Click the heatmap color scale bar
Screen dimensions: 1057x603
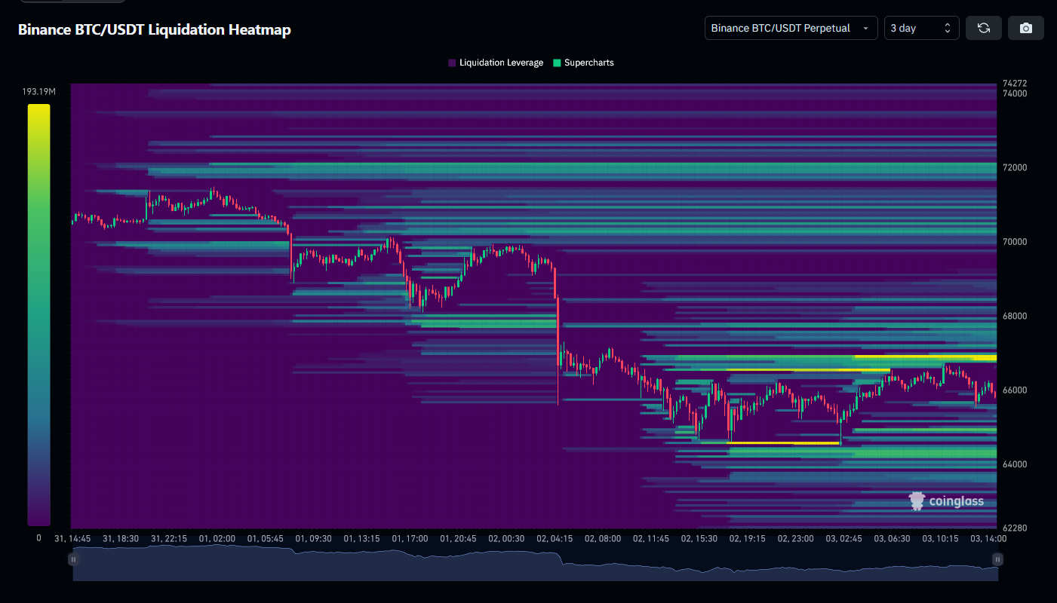click(x=38, y=314)
